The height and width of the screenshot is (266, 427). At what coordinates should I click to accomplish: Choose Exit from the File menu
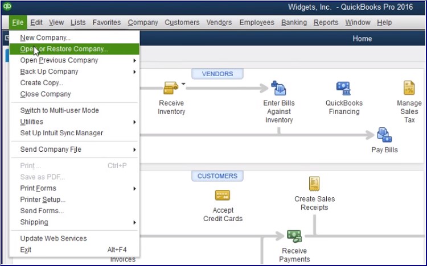point(26,250)
